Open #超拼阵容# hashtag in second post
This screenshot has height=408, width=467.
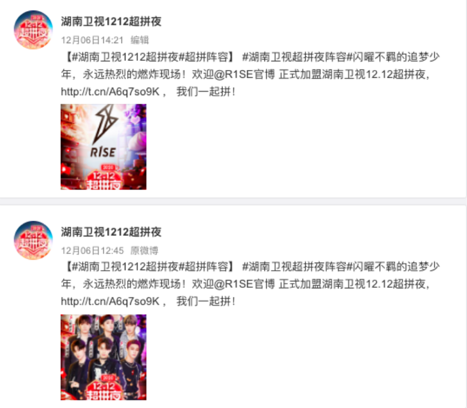pyautogui.click(x=204, y=267)
